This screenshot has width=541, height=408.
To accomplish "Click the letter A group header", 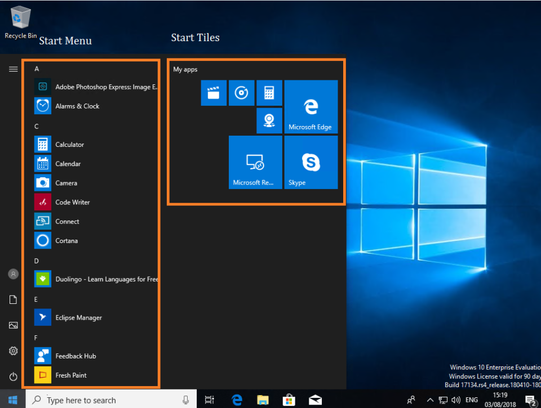I will click(37, 69).
